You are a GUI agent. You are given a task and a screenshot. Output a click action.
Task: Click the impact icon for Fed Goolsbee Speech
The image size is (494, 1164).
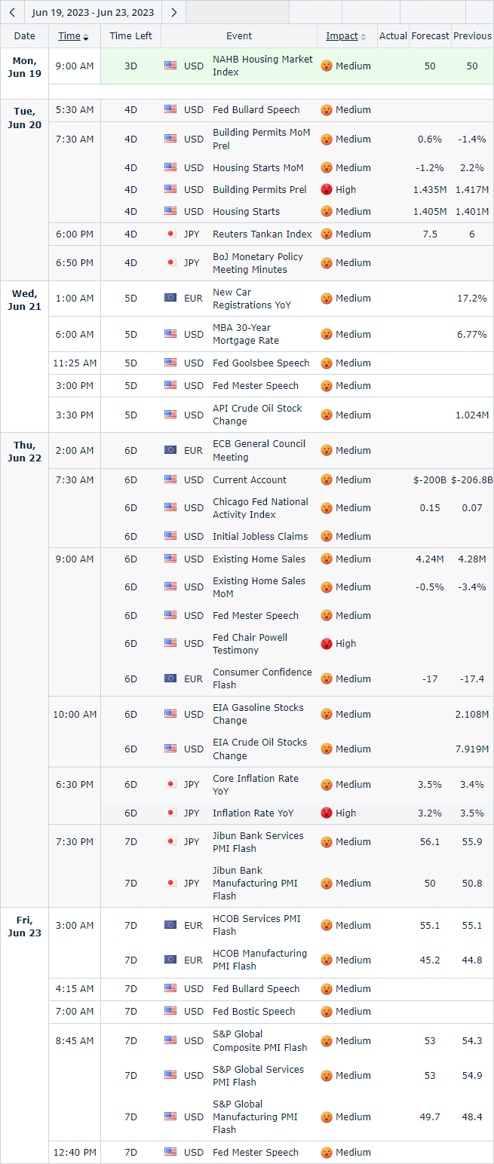coord(327,363)
